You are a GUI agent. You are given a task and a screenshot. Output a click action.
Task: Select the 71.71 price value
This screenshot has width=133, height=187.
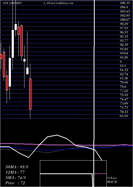[x=124, y=108]
